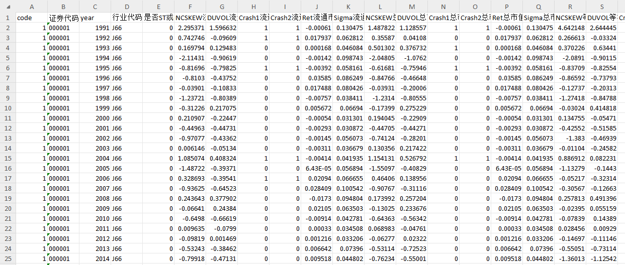
Task: Select column A header
Action: [32, 7]
